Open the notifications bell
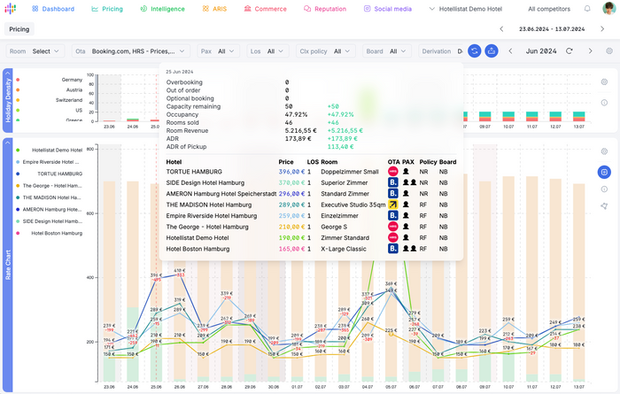 (587, 8)
